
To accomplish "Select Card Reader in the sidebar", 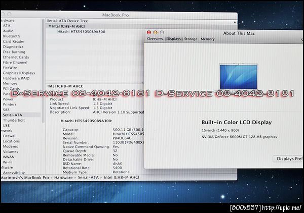I will (x=14, y=41).
